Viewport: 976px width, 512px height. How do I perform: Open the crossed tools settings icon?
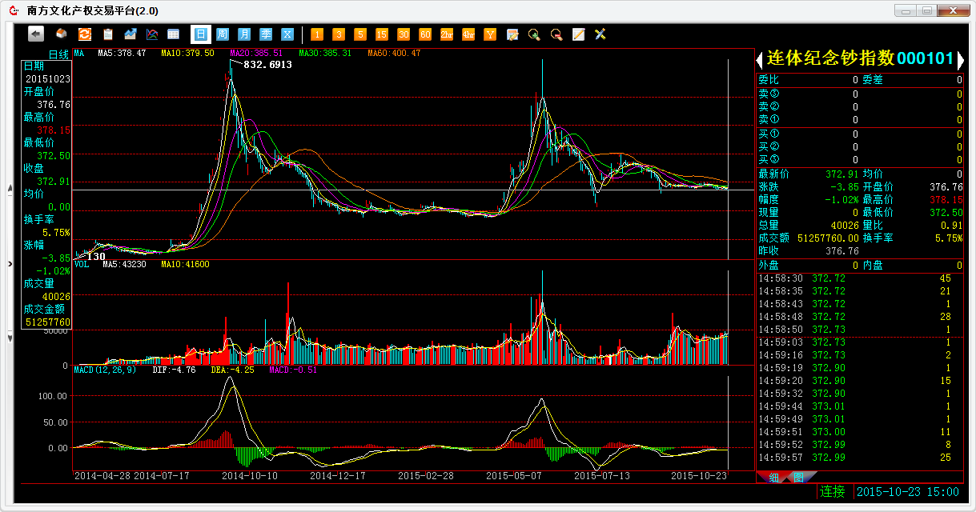pos(600,34)
